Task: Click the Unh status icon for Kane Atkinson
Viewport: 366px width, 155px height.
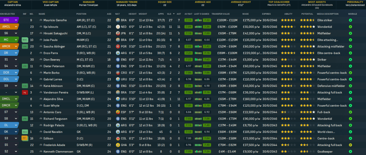Action: coord(25,86)
